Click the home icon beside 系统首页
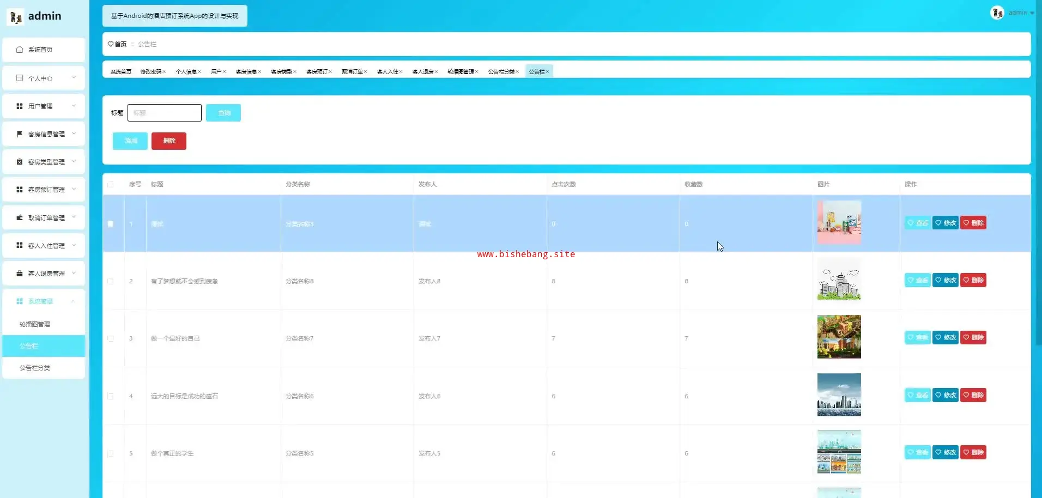Screen dimensions: 1042x498 tap(20, 50)
